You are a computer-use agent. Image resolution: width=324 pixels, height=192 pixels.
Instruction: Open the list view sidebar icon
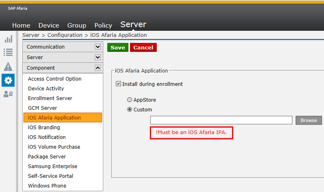tap(8, 52)
